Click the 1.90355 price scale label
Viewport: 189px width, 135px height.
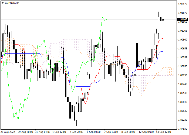click(183, 57)
